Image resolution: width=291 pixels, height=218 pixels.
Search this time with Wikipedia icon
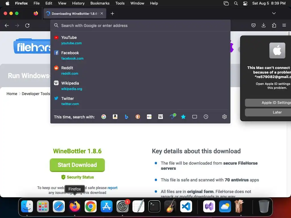click(x=161, y=117)
